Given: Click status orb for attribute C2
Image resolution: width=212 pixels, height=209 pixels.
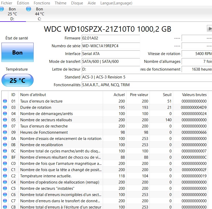Looking at the screenshot, I should point(5,176).
